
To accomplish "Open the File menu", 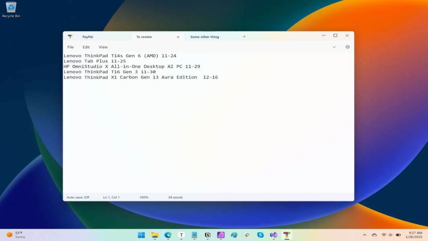I will (71, 47).
